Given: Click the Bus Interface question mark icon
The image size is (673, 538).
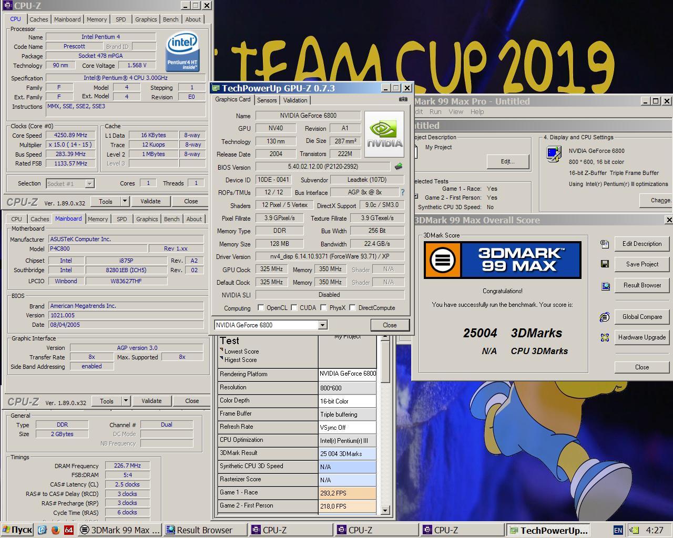Looking at the screenshot, I should 403,192.
